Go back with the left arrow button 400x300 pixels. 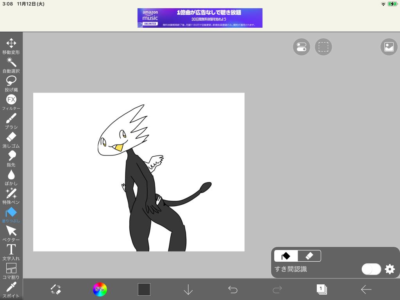[x=366, y=289]
